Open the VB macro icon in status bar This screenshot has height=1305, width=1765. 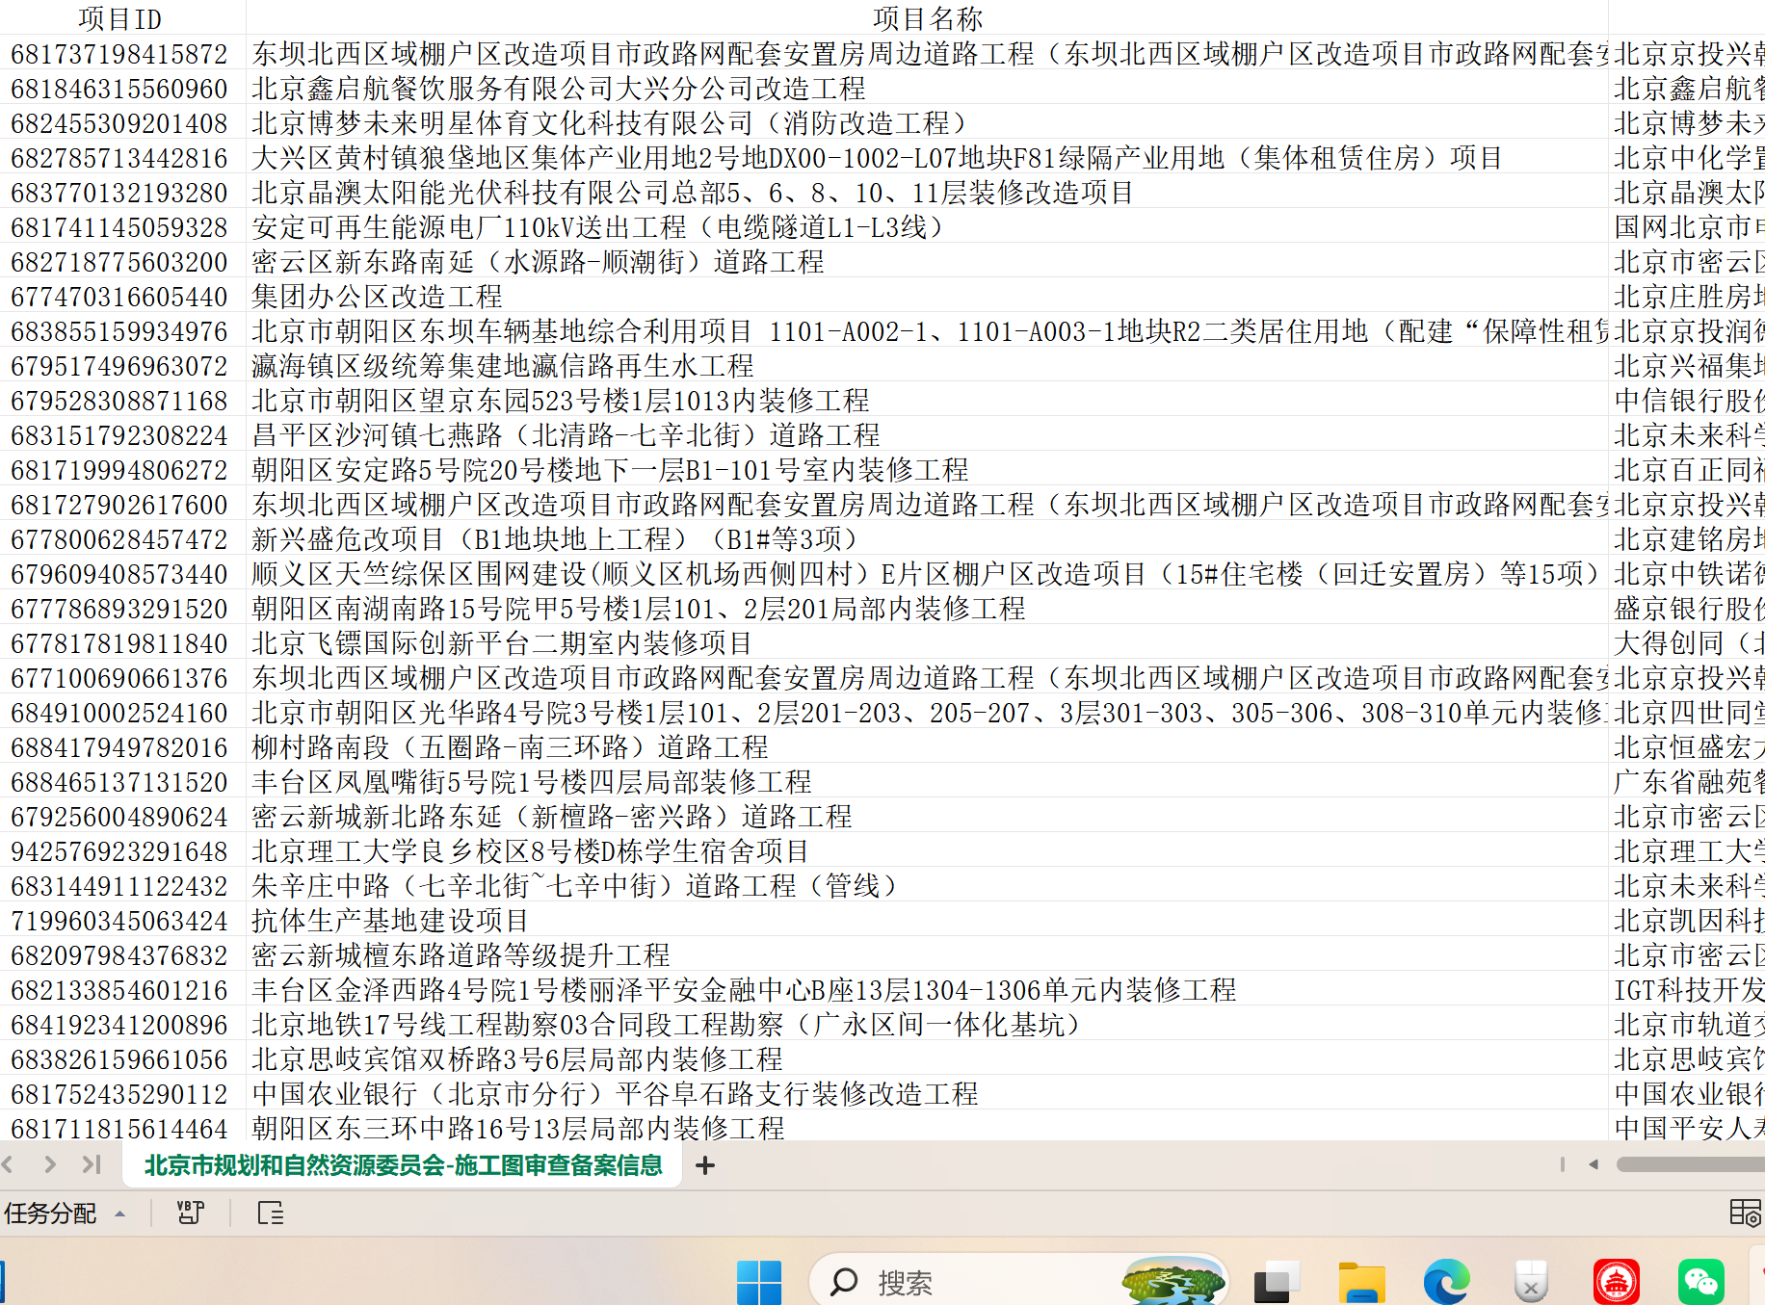191,1213
